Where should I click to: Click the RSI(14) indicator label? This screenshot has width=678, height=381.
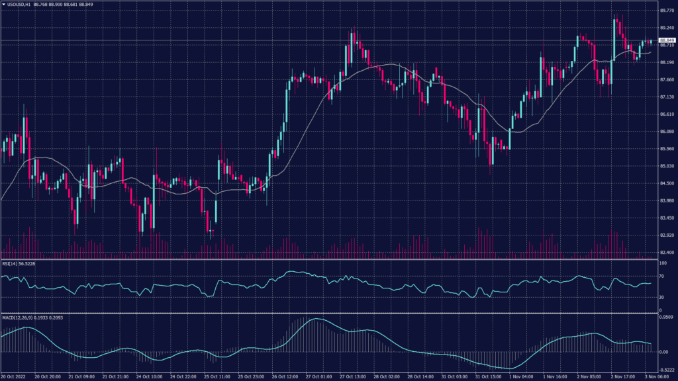11,263
